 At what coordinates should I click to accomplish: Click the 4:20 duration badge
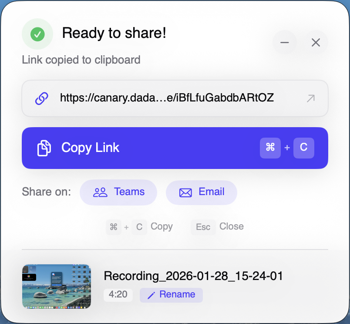point(118,295)
